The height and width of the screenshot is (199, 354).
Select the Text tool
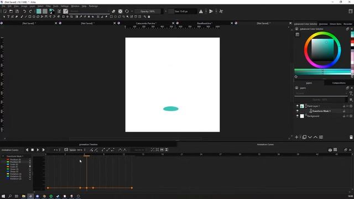pos(8,17)
